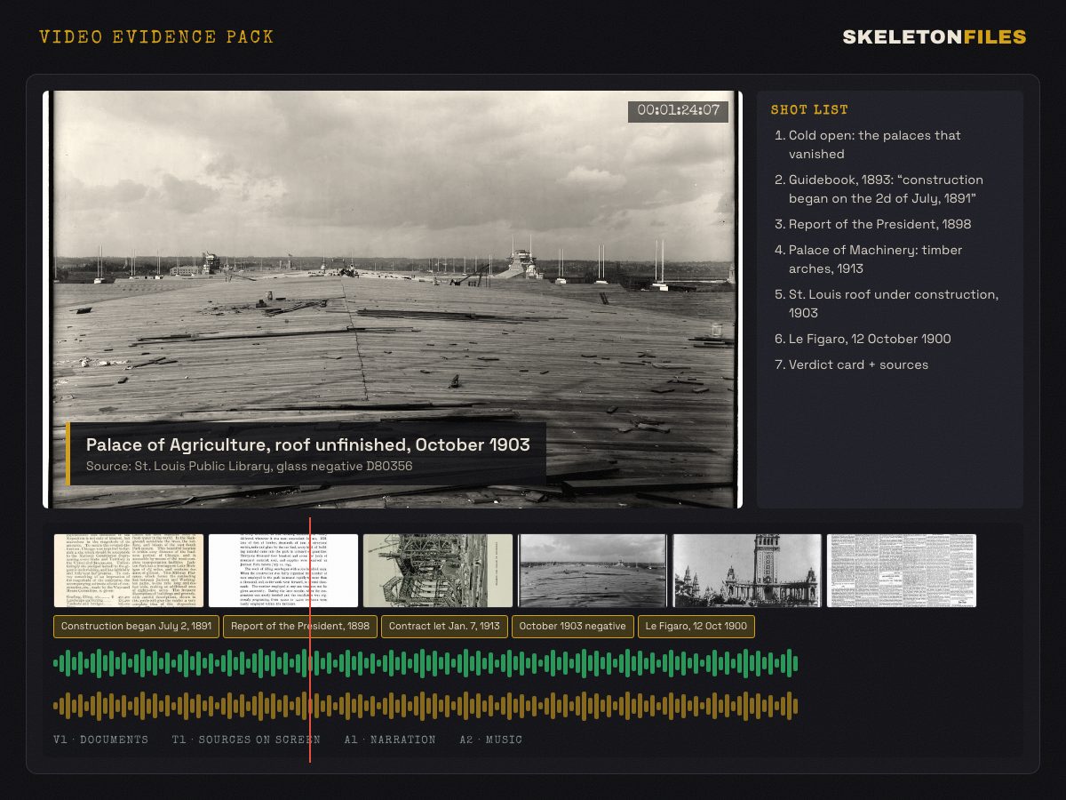Click the guidebook text thumbnail in timeline

129,571
